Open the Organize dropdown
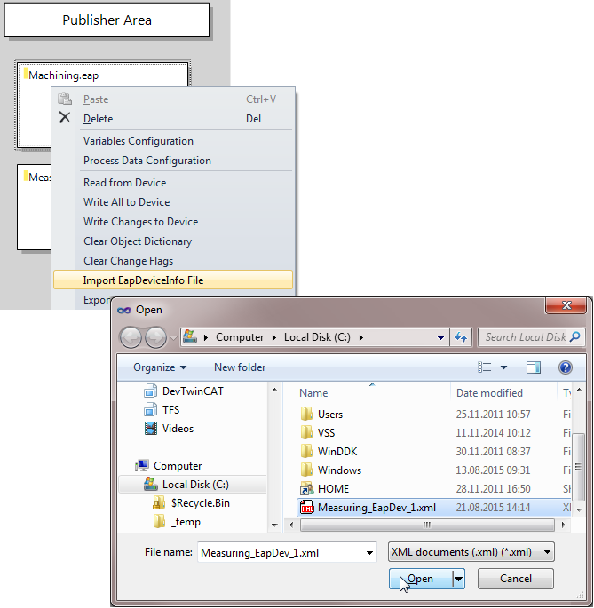The image size is (594, 608). [x=160, y=367]
